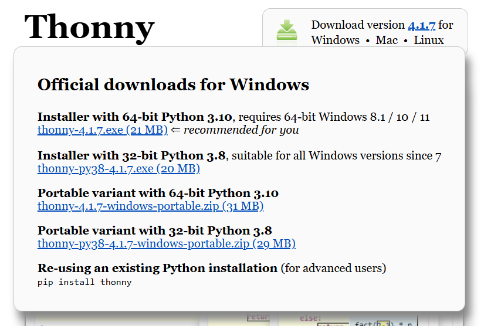This screenshot has width=484, height=326.
Task: Click the recommended for you note
Action: (x=241, y=130)
